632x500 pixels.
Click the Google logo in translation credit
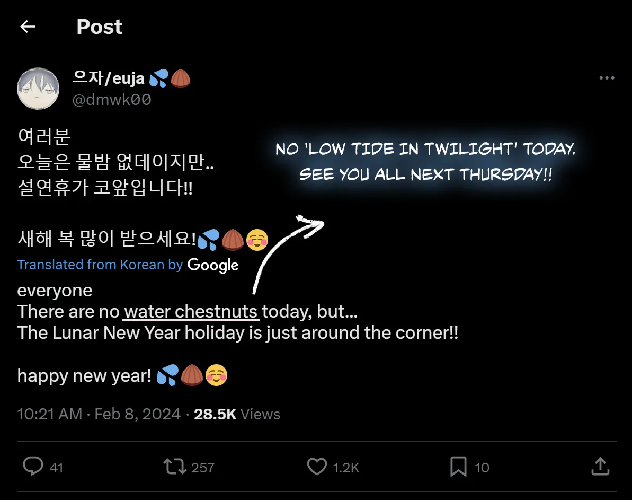pyautogui.click(x=213, y=265)
